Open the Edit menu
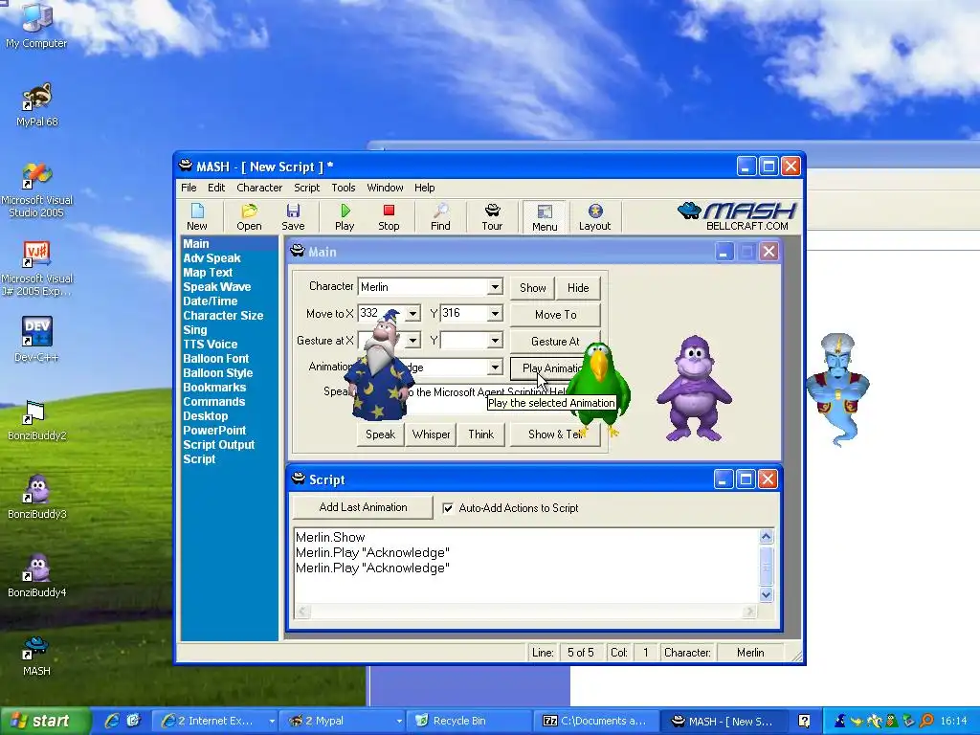Image resolution: width=980 pixels, height=735 pixels. click(216, 188)
